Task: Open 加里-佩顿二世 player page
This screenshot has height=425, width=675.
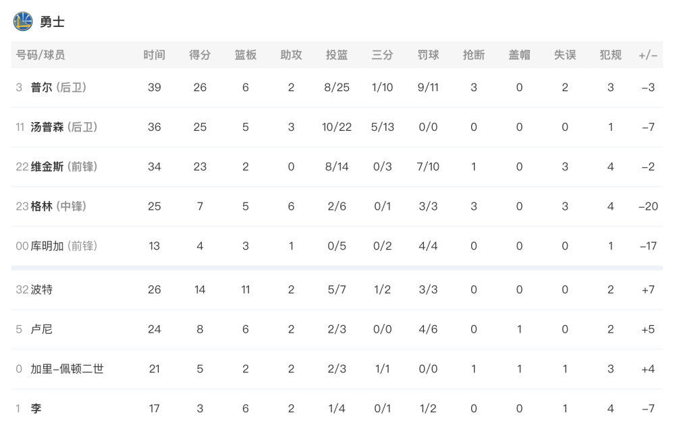Action: [x=67, y=368]
